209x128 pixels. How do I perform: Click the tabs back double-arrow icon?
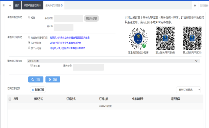10,6
